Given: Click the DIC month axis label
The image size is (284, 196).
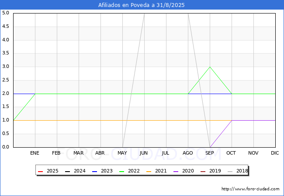Looking at the screenshot, I should pyautogui.click(x=275, y=153).
